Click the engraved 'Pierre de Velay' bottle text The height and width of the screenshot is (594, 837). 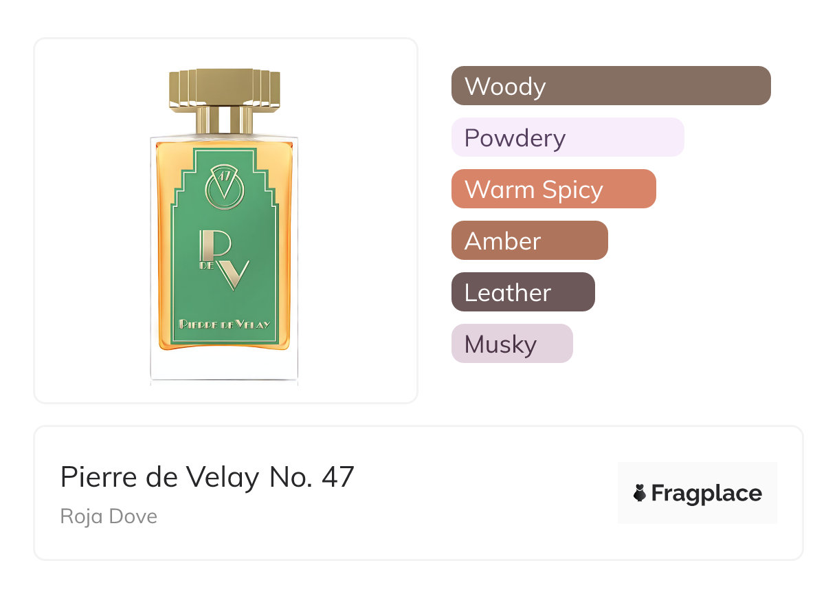[x=224, y=324]
